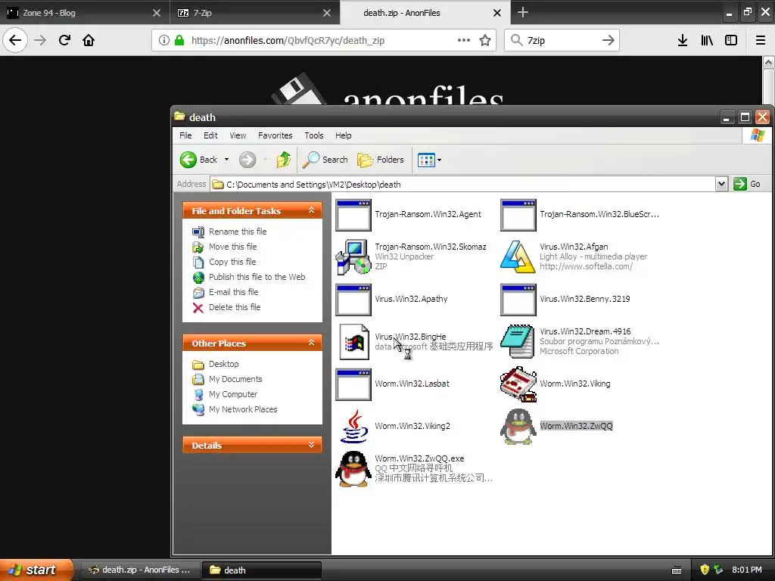Click the Explorer Back arrow icon

point(188,160)
